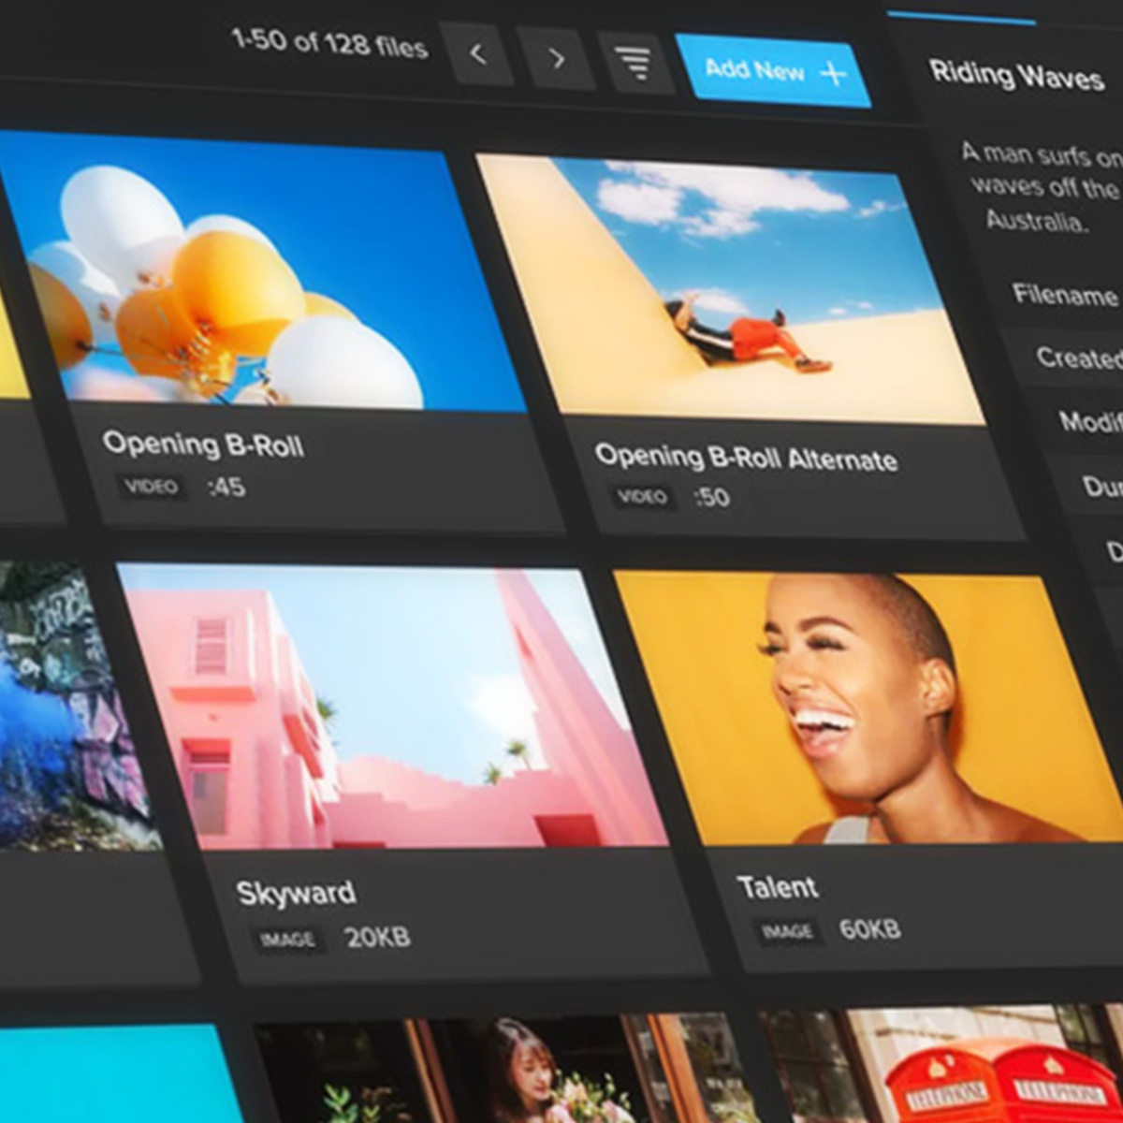The image size is (1123, 1123).
Task: Click the Opening B-Roll Alternate title
Action: (x=746, y=458)
